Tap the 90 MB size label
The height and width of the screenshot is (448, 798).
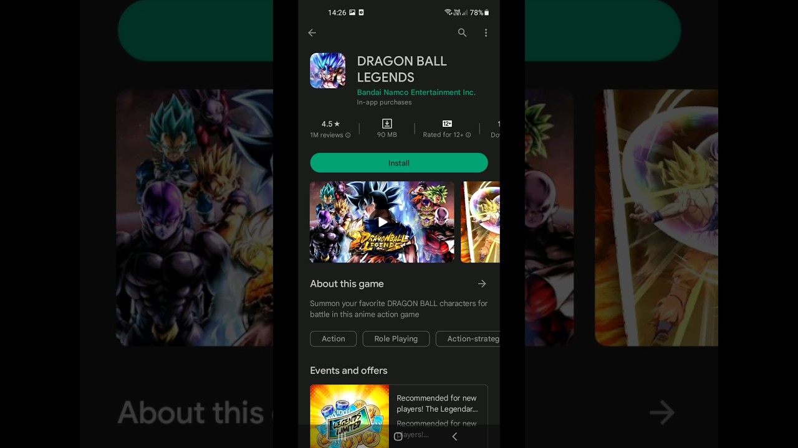coord(387,135)
